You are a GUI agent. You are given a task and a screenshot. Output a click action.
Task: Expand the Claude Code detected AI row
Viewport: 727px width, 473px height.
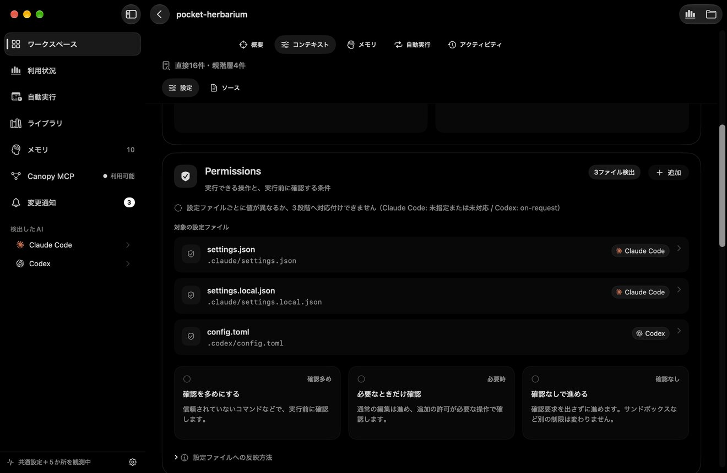pos(73,245)
